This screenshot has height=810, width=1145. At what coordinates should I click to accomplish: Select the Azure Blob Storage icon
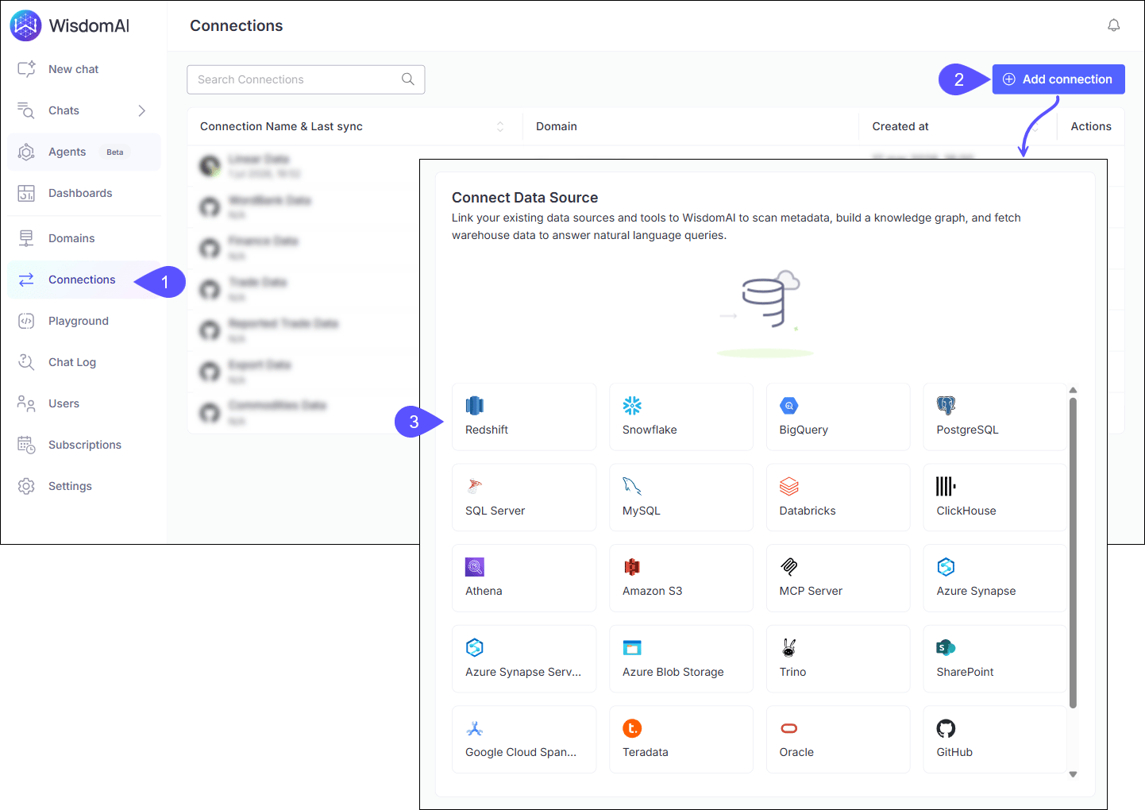point(632,648)
